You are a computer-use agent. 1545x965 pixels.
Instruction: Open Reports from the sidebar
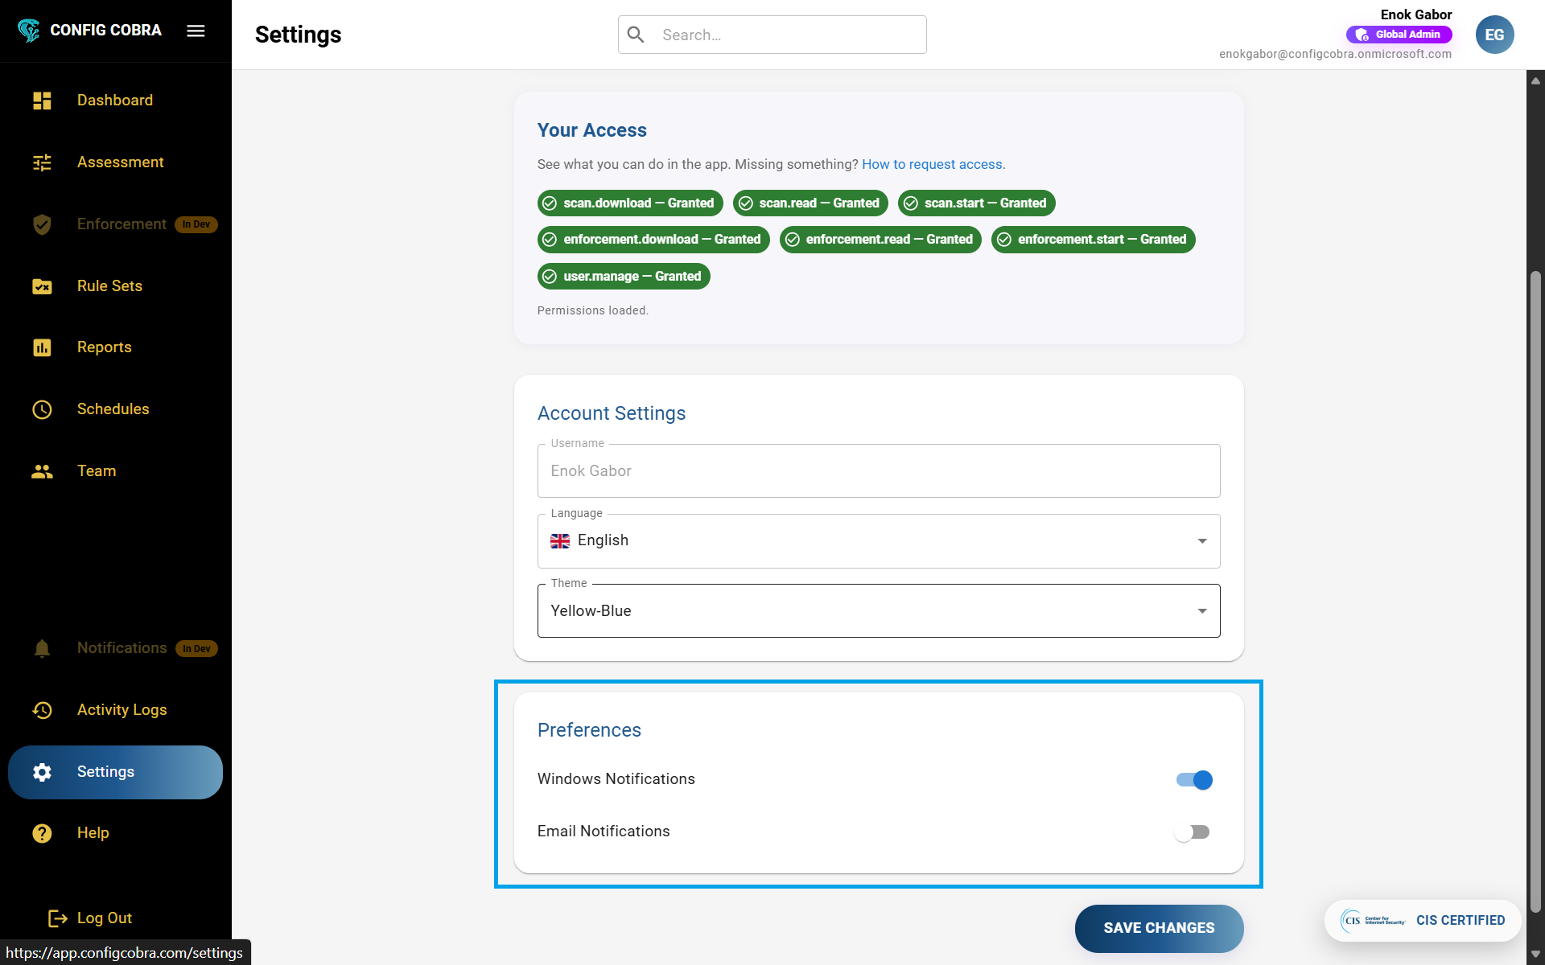pos(104,347)
